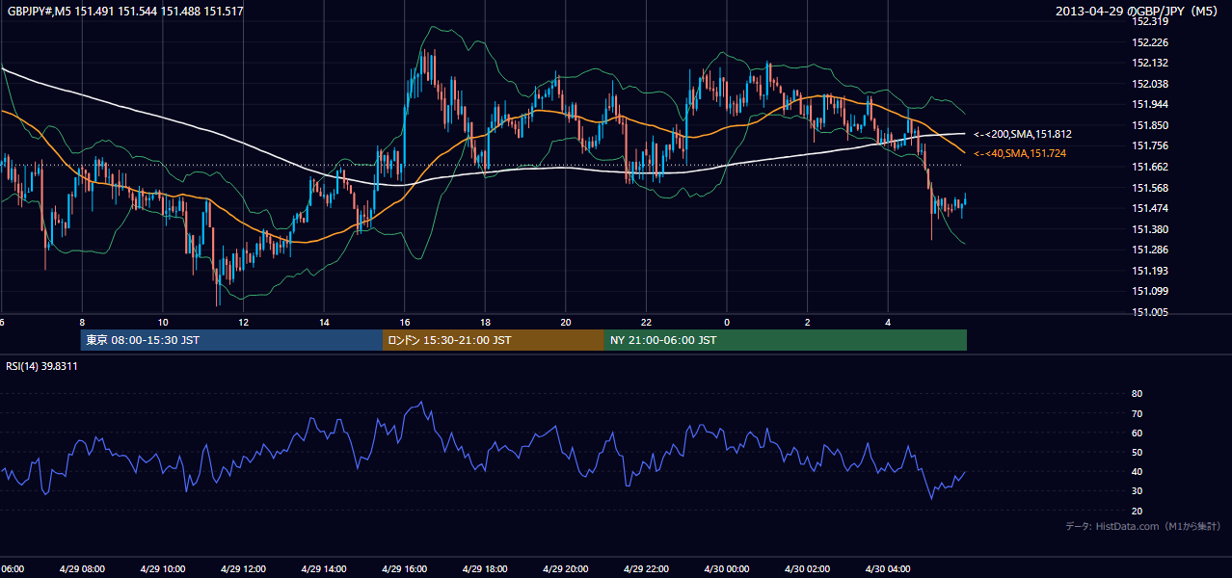The image size is (1232, 578).
Task: Click price level 151.850 on price axis
Action: click(x=1150, y=125)
